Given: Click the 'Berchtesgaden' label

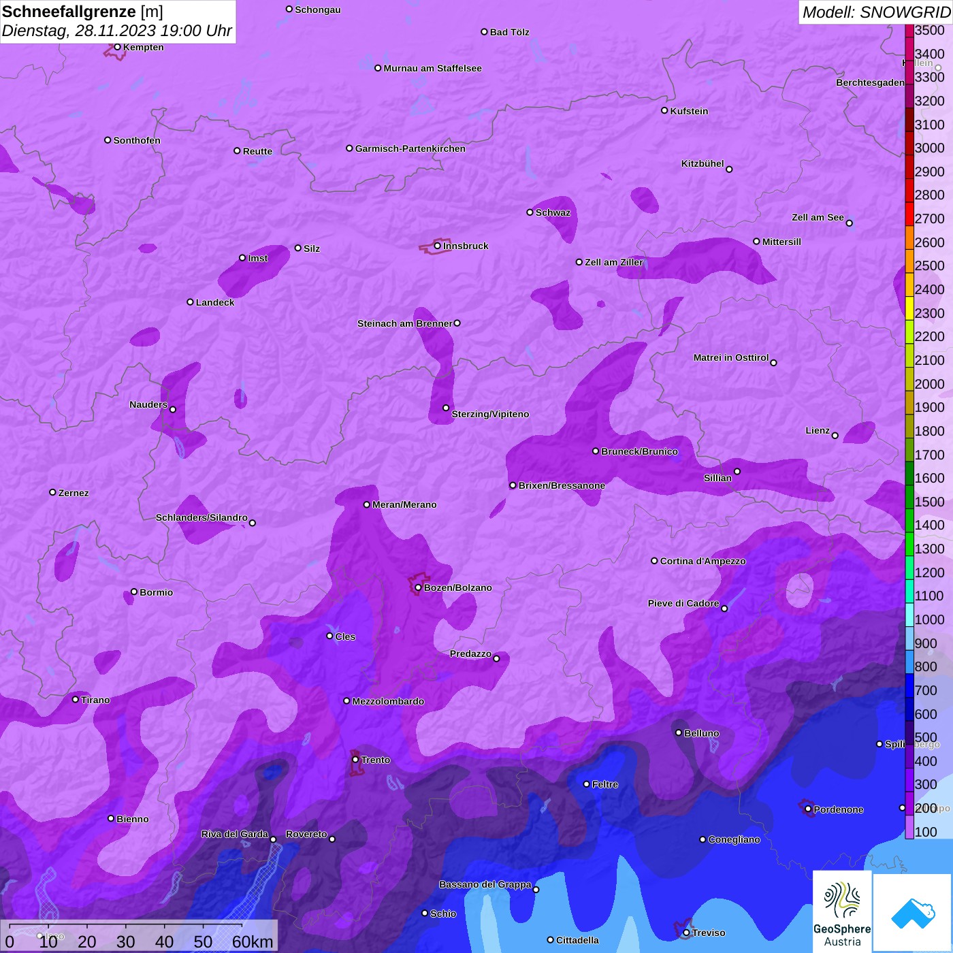Looking at the screenshot, I should click(x=871, y=82).
